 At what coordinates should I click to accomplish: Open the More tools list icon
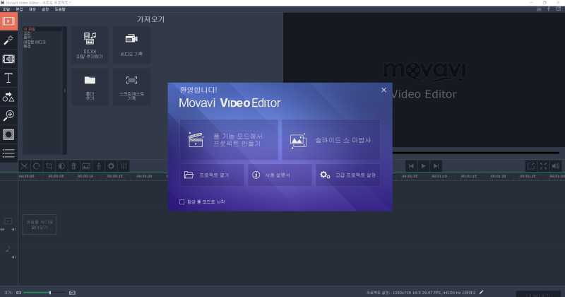[x=8, y=153]
